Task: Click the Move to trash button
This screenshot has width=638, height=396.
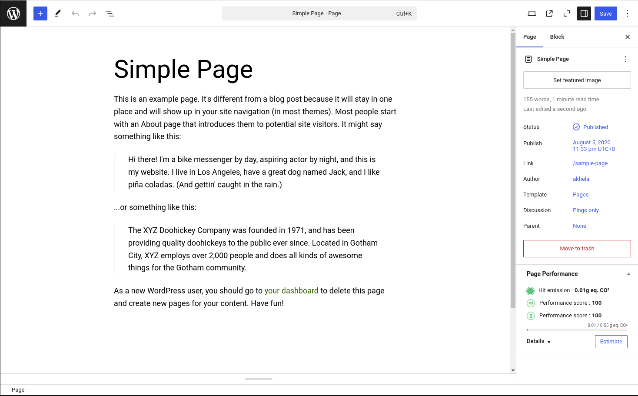Action: (577, 249)
